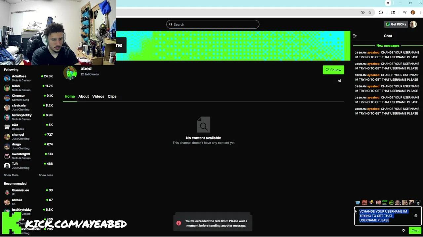
Task: Click AdinRoss viewer count 24.3K
Action: point(48,76)
